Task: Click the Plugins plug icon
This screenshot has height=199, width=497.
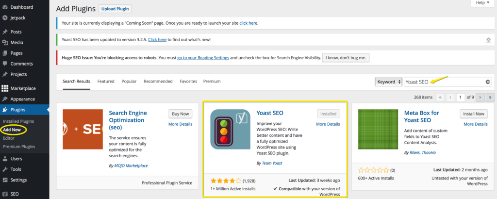Action: (5, 110)
